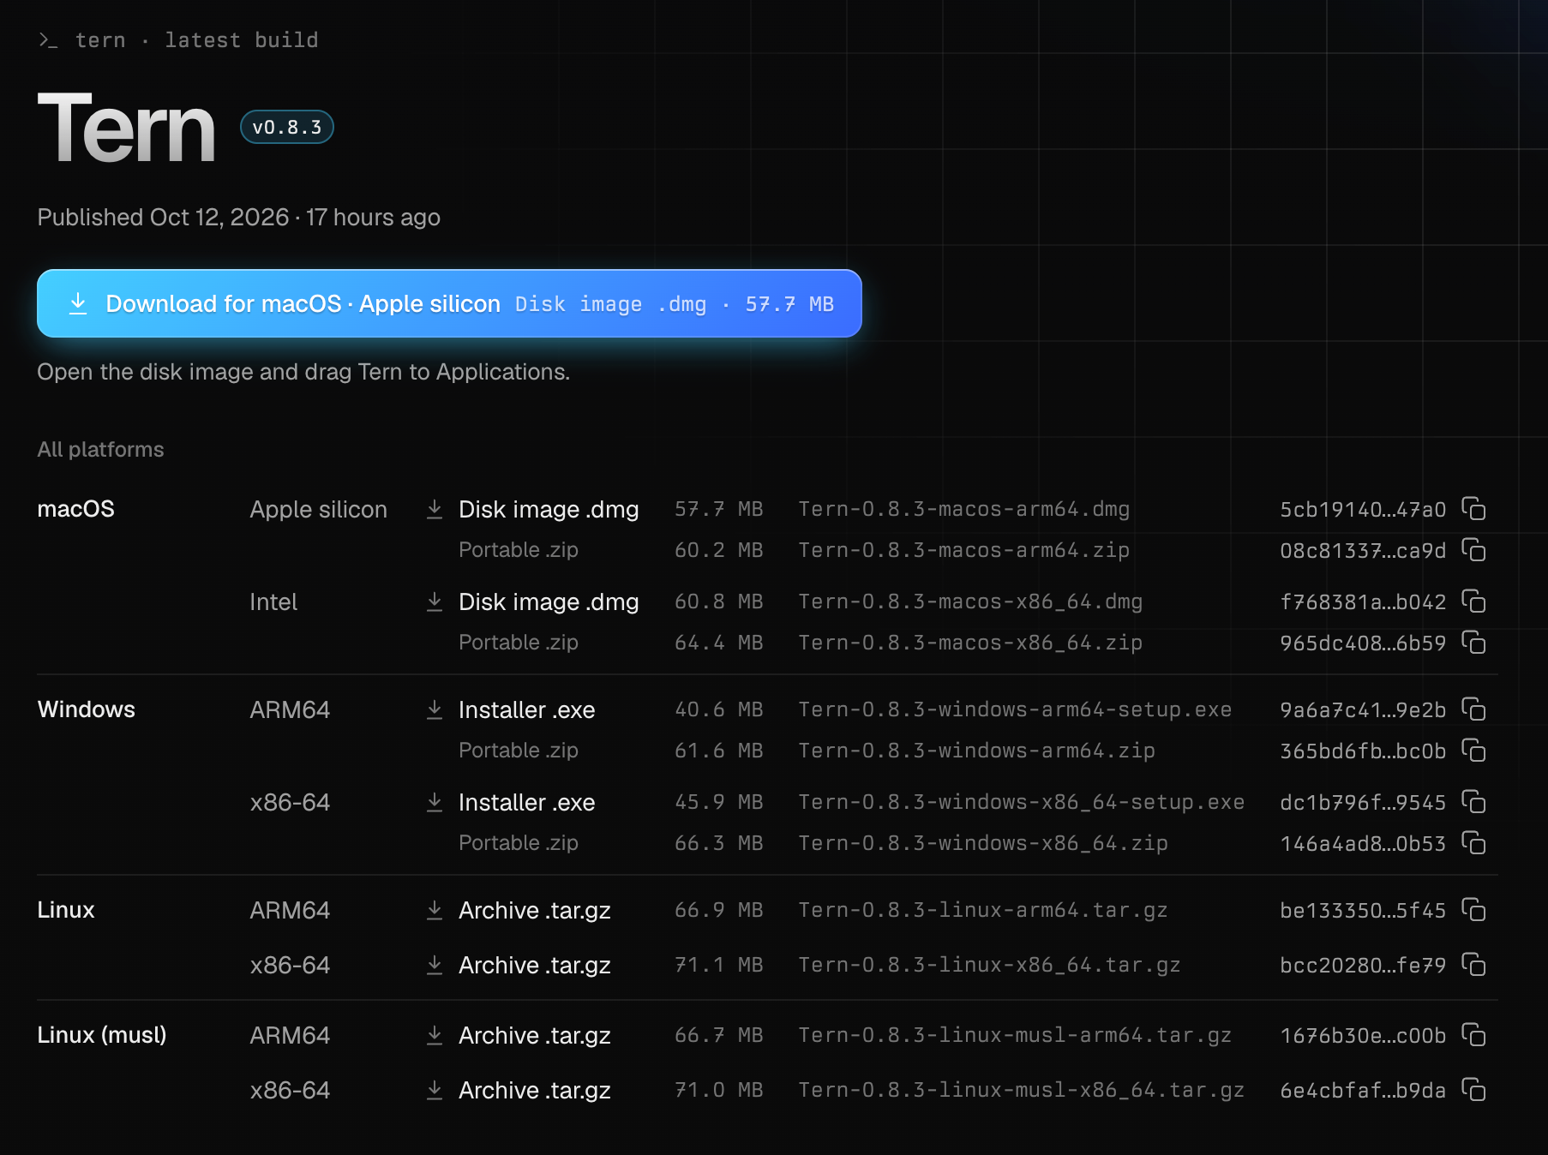Download Linux (musl) x86-64 Archive .tar.gz
This screenshot has height=1155, width=1548.
(519, 1090)
